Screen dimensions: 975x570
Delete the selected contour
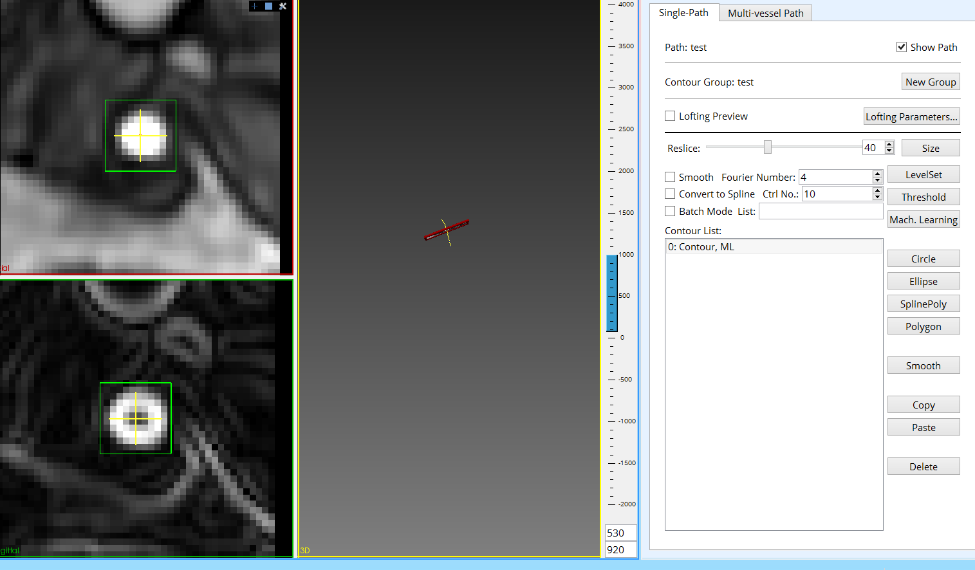924,466
